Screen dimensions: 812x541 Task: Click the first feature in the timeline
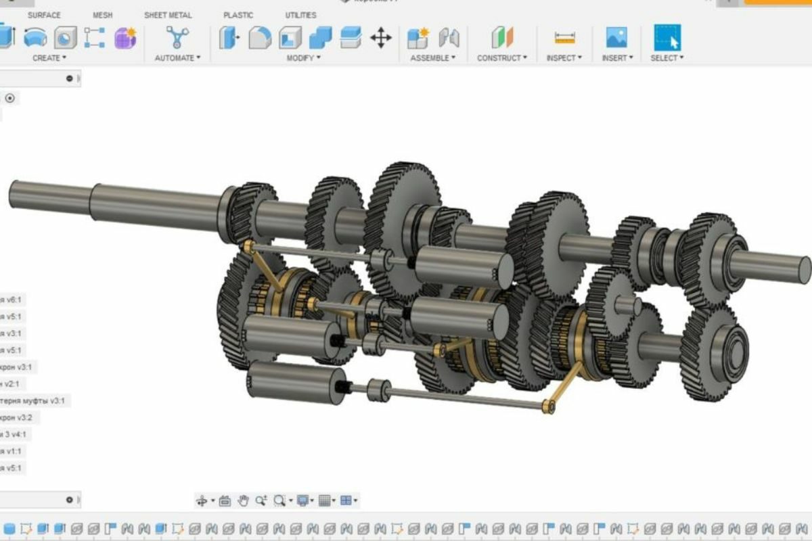[x=9, y=528]
